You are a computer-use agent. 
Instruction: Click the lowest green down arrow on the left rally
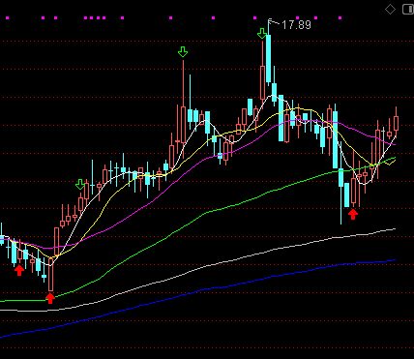pyautogui.click(x=80, y=185)
